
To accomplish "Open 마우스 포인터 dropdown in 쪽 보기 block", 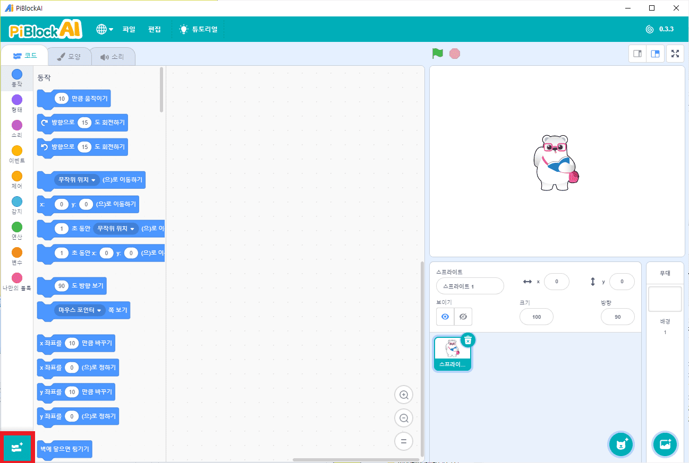I will [80, 310].
